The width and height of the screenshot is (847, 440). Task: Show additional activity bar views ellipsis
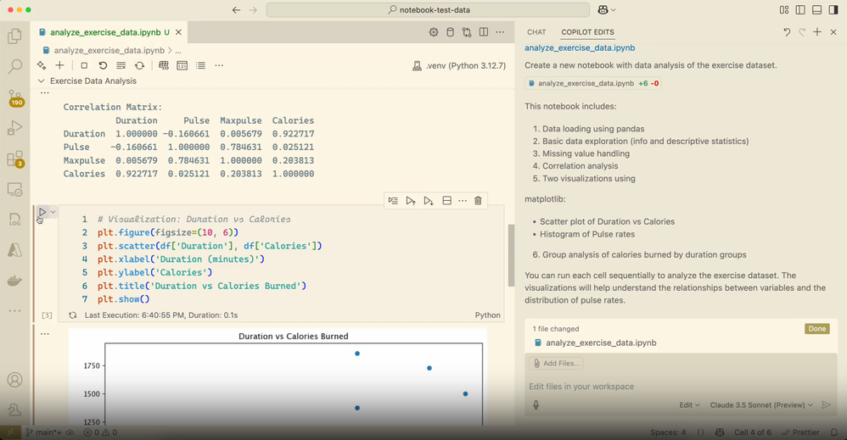pos(14,310)
